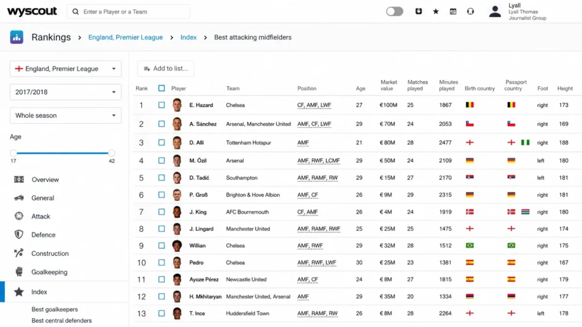The width and height of the screenshot is (582, 327).
Task: Open the calendar icon in header
Action: 453,11
